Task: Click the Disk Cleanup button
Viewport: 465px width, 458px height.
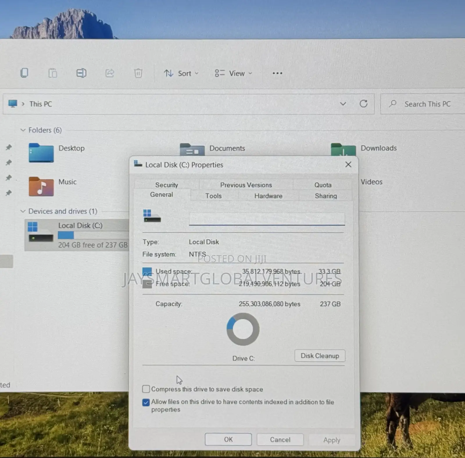Action: click(320, 356)
